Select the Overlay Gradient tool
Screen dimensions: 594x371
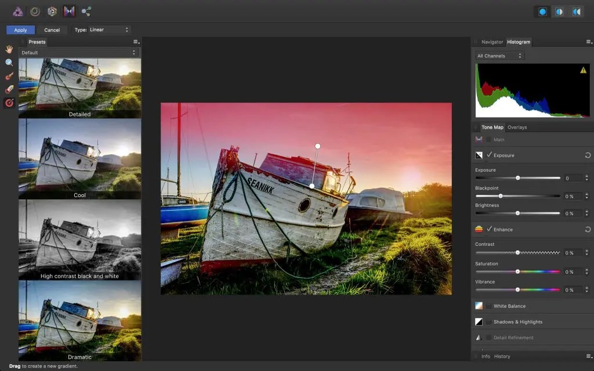click(x=9, y=103)
